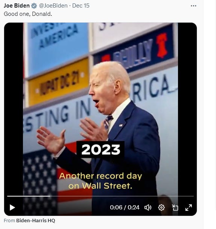Viewport: 216px width, 229px height.
Task: Seek within the unplayed gray video progress bar
Action: click(x=122, y=196)
